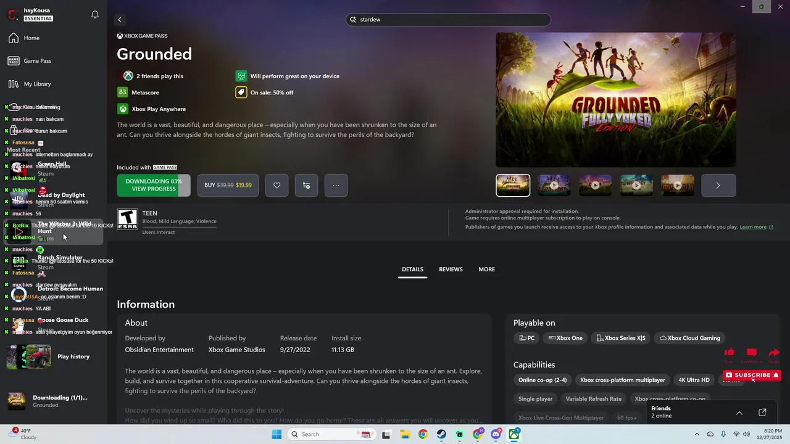Viewport: 790px width, 444px height.
Task: Open File Explorer from the taskbar
Action: click(404, 434)
